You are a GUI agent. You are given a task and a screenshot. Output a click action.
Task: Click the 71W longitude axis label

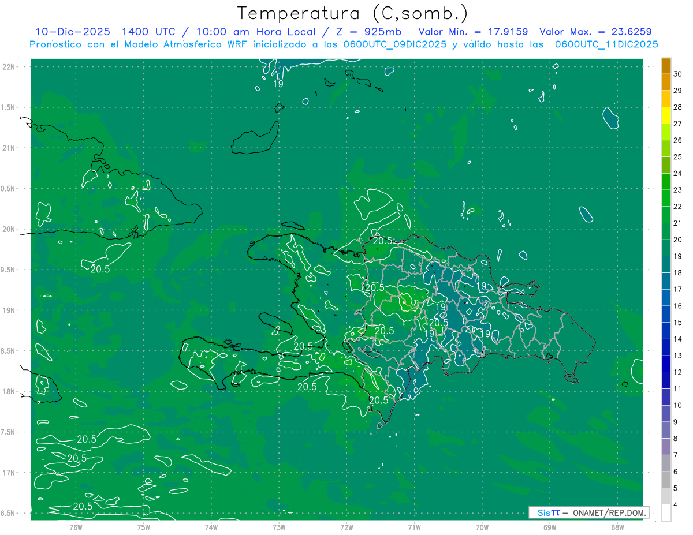point(414,527)
